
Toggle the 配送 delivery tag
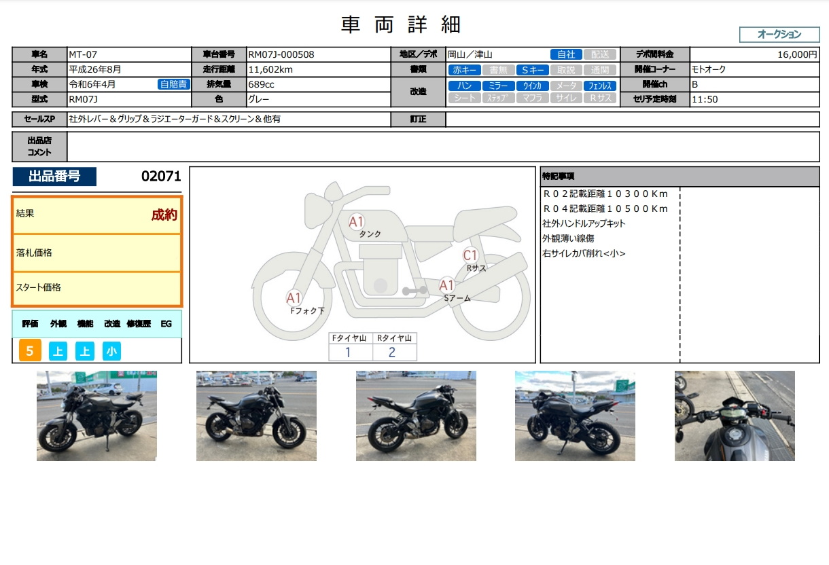point(600,54)
